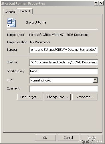
Task: Open the Run dropdown arrow
Action: click(x=95, y=80)
